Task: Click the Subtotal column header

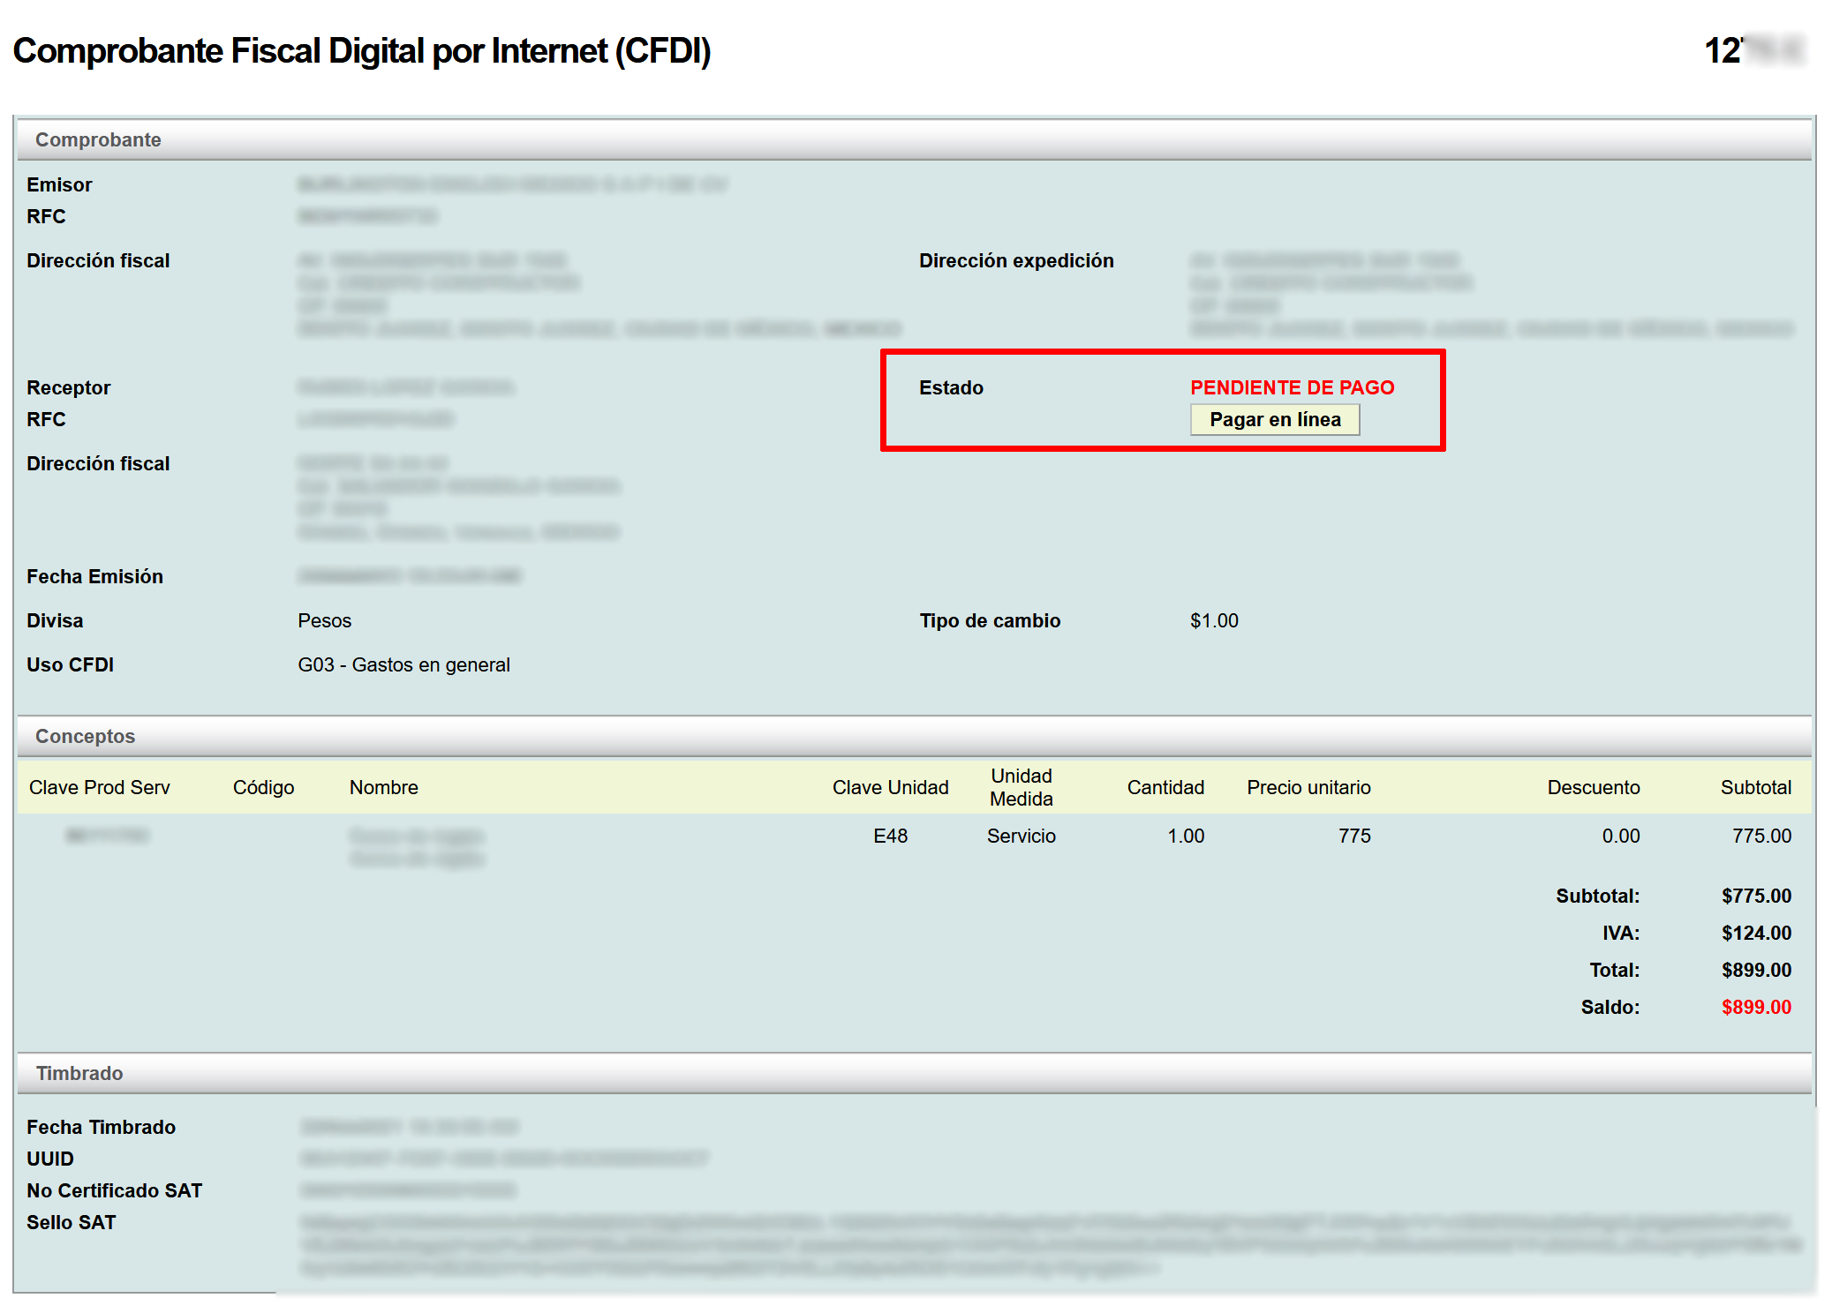Action: (x=1755, y=787)
